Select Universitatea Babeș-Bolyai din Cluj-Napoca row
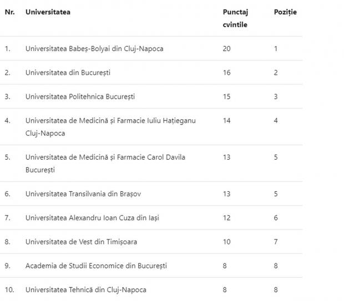This screenshot has width=344, height=301. 94,49
